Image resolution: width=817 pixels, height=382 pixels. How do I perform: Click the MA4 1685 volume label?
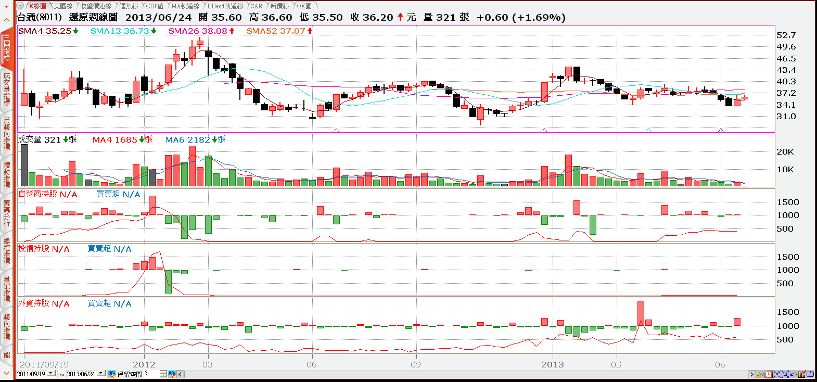(x=122, y=139)
